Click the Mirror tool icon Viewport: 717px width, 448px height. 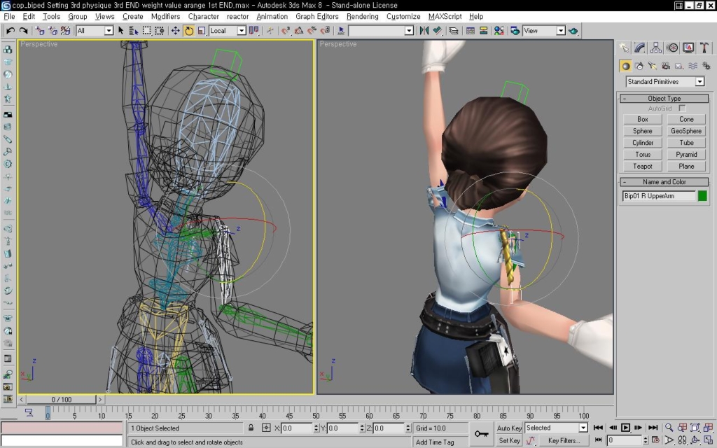coord(424,31)
